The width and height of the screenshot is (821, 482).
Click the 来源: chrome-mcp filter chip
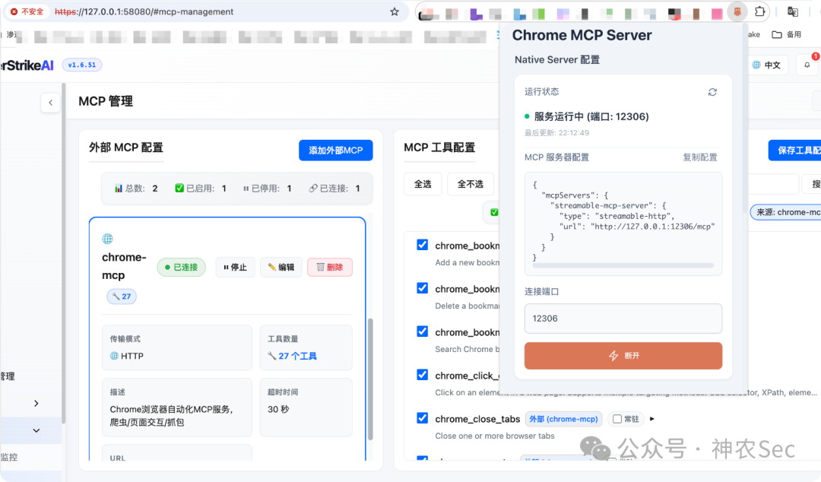pyautogui.click(x=785, y=212)
